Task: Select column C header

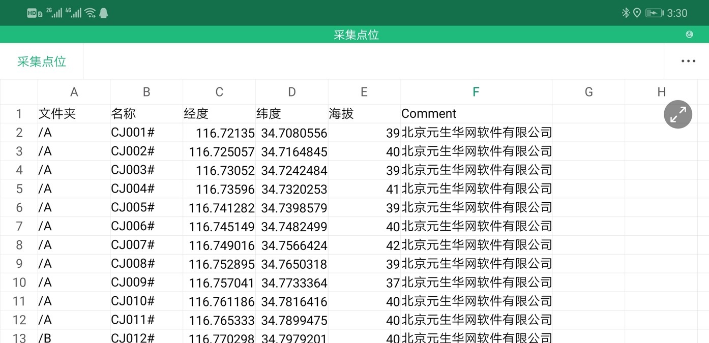Action: click(x=219, y=92)
